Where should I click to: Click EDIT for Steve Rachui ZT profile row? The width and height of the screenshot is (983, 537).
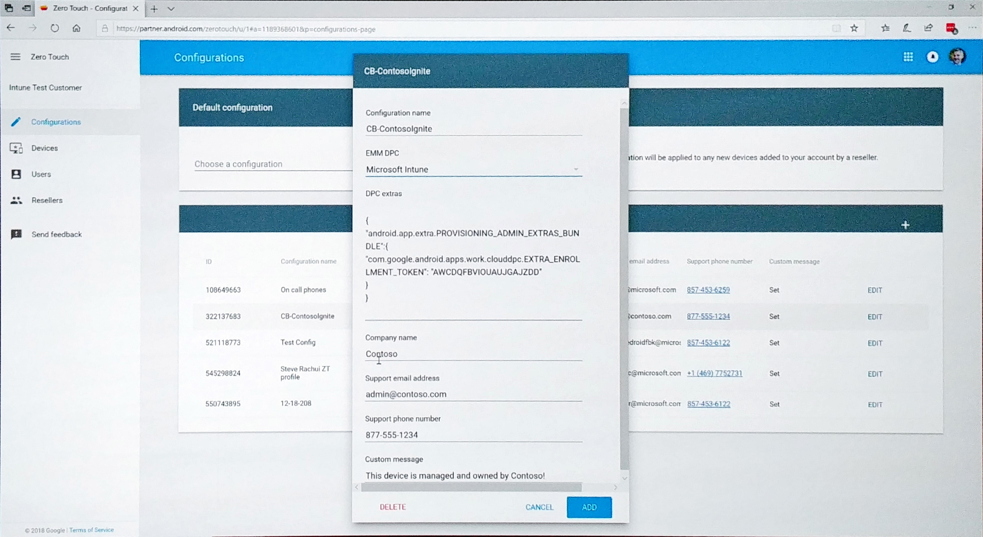pyautogui.click(x=875, y=374)
